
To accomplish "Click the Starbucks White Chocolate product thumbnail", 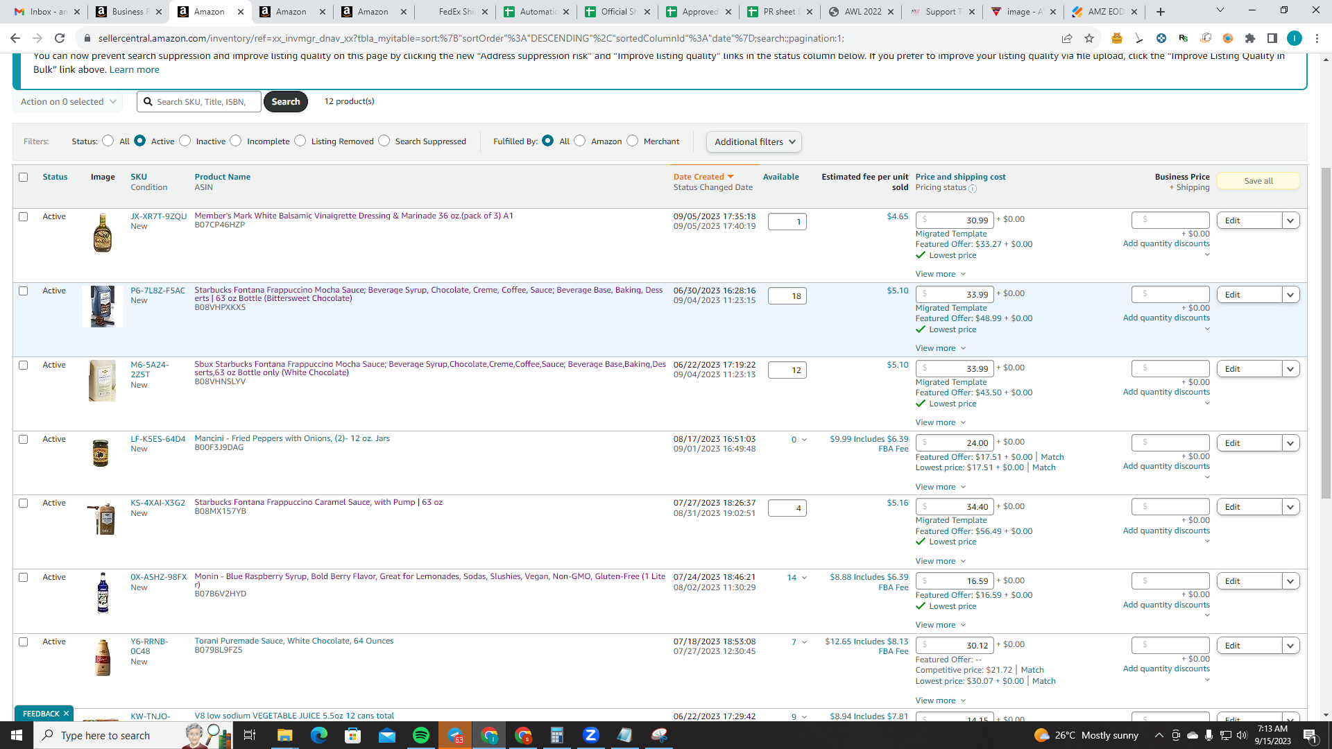I will click(103, 380).
